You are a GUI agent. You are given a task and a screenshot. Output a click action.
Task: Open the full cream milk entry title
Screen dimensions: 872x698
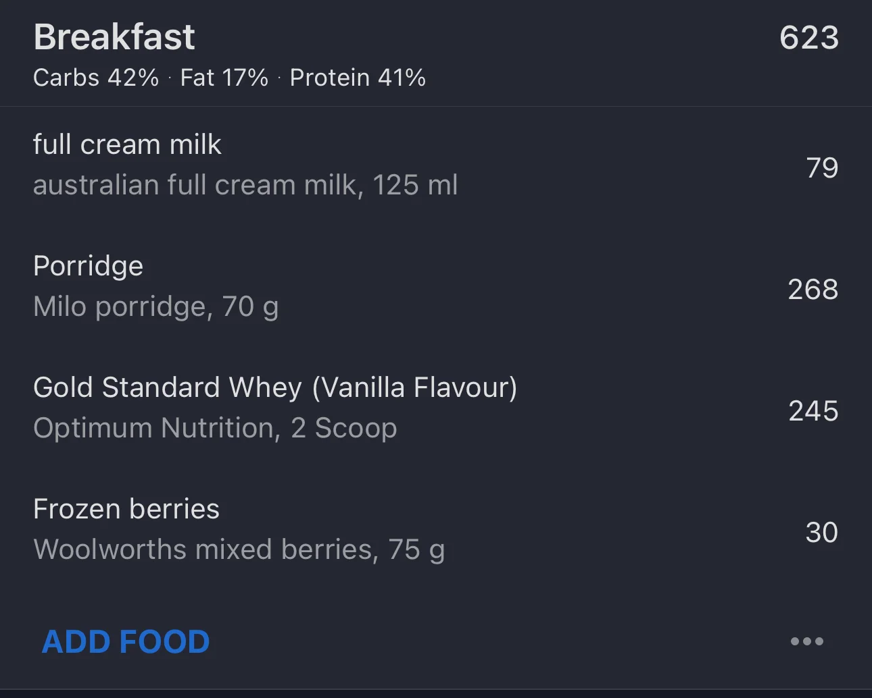point(127,144)
